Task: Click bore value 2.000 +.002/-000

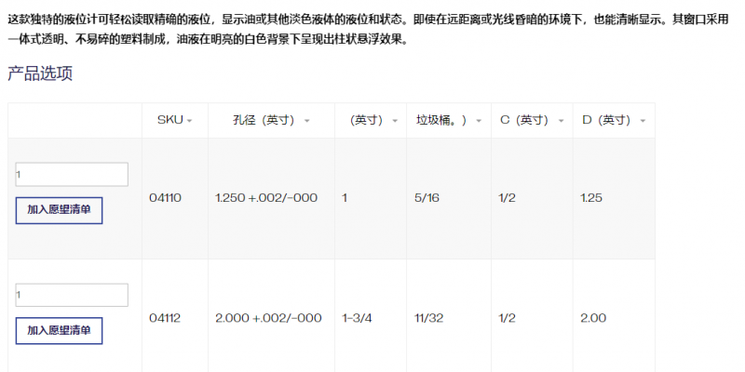Action: 268,318
